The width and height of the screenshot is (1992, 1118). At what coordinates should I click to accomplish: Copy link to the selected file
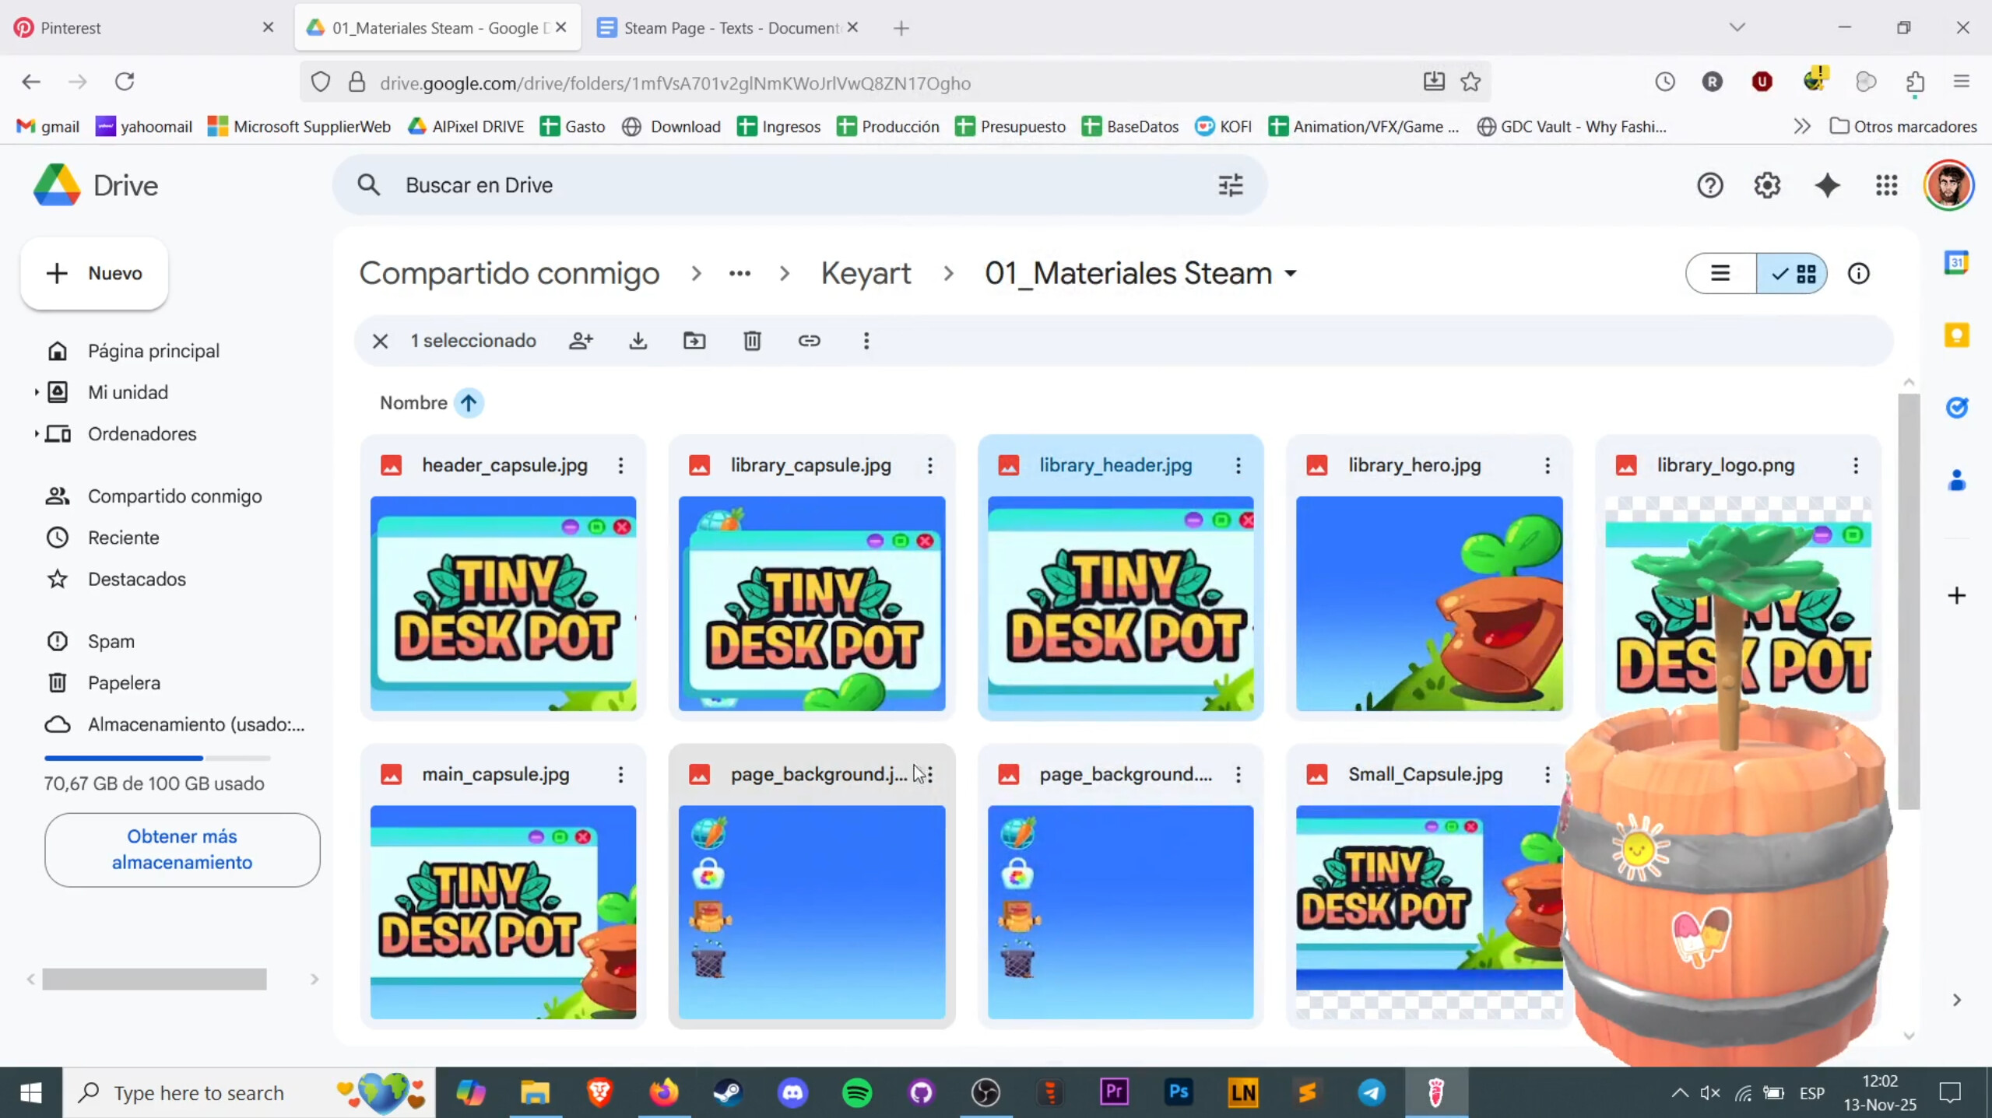pos(809,340)
